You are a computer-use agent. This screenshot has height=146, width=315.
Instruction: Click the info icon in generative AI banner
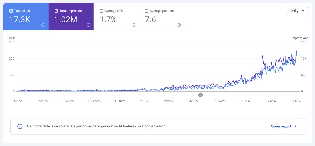pos(20,126)
